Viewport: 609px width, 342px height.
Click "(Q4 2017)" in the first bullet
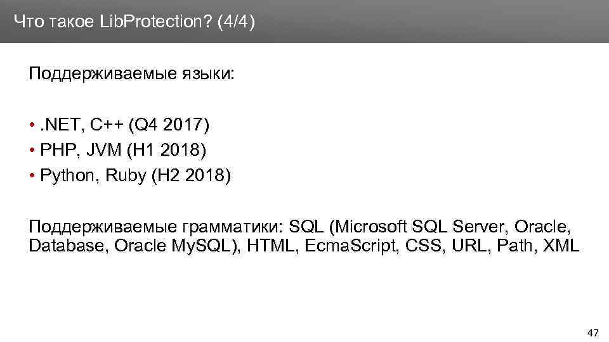pos(168,126)
